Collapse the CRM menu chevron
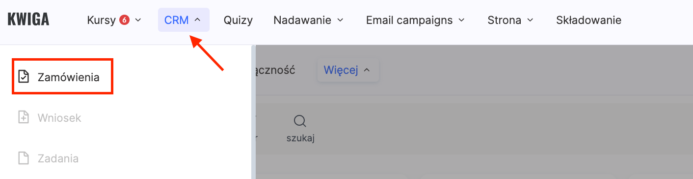 click(197, 20)
